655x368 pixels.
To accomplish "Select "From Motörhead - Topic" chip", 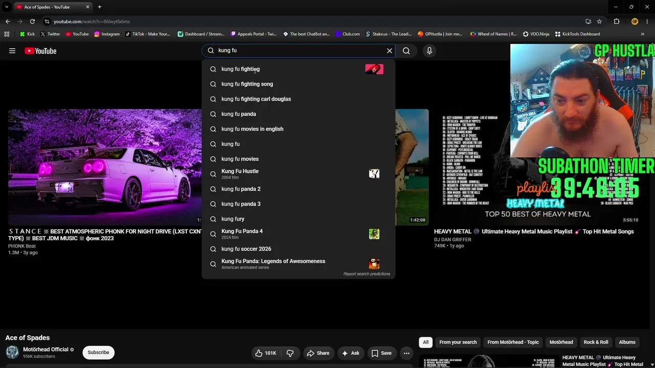I will coord(513,342).
